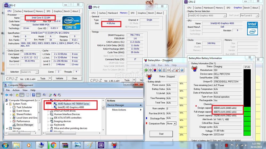
Task: Toggle Show/Hide Action Pane icon
Action: (x=38, y=95)
